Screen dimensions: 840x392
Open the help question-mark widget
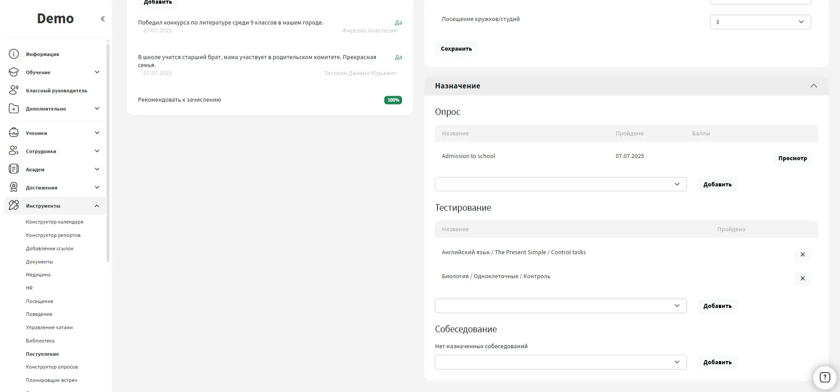click(x=824, y=377)
